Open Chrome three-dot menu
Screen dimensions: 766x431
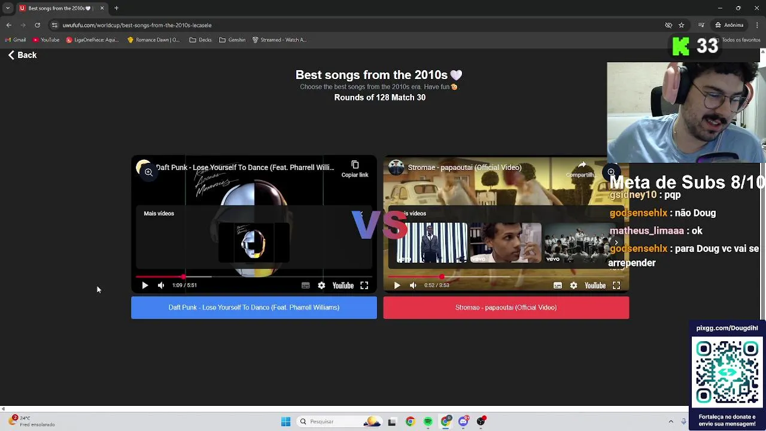(x=757, y=25)
